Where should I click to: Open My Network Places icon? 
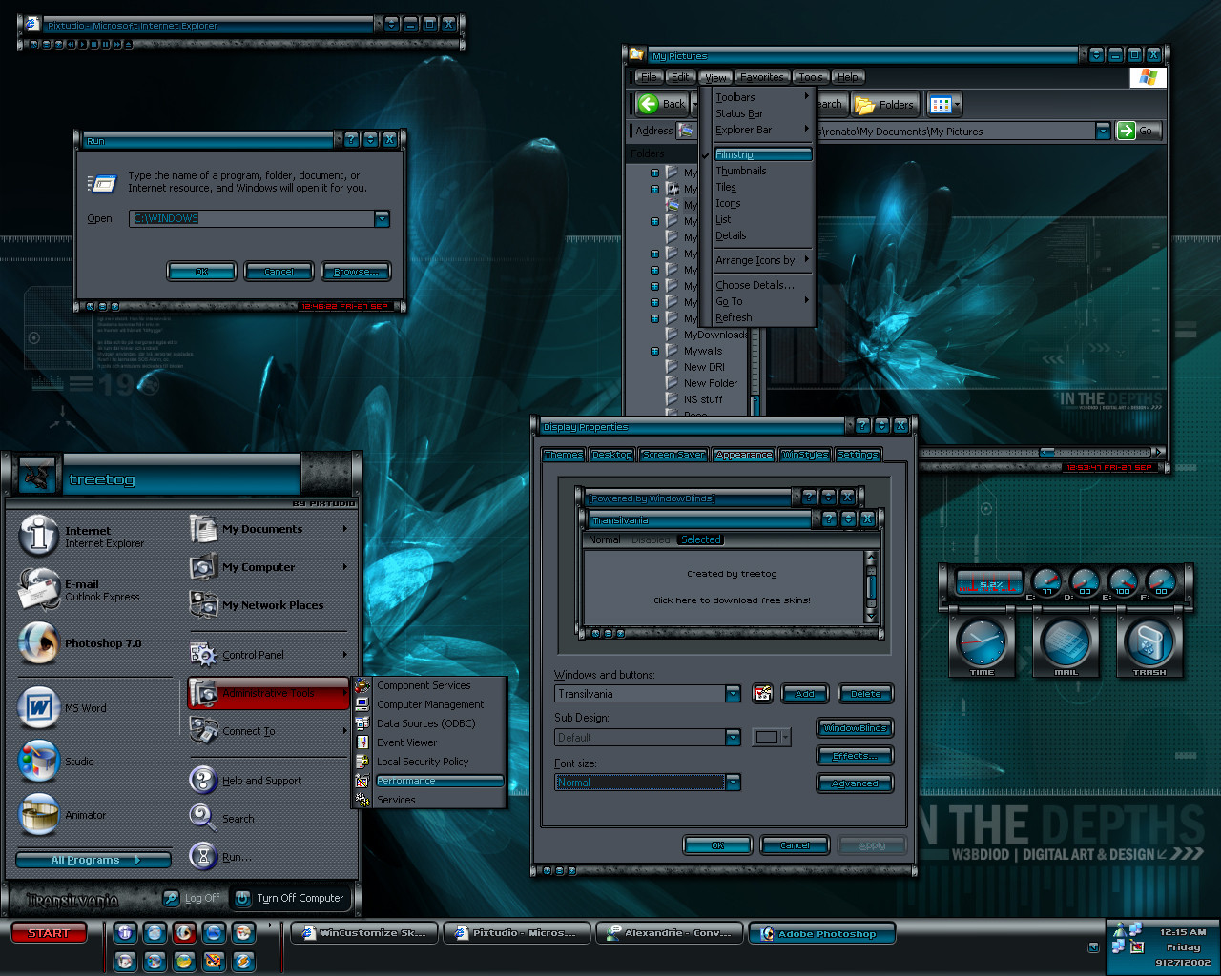pos(203,605)
